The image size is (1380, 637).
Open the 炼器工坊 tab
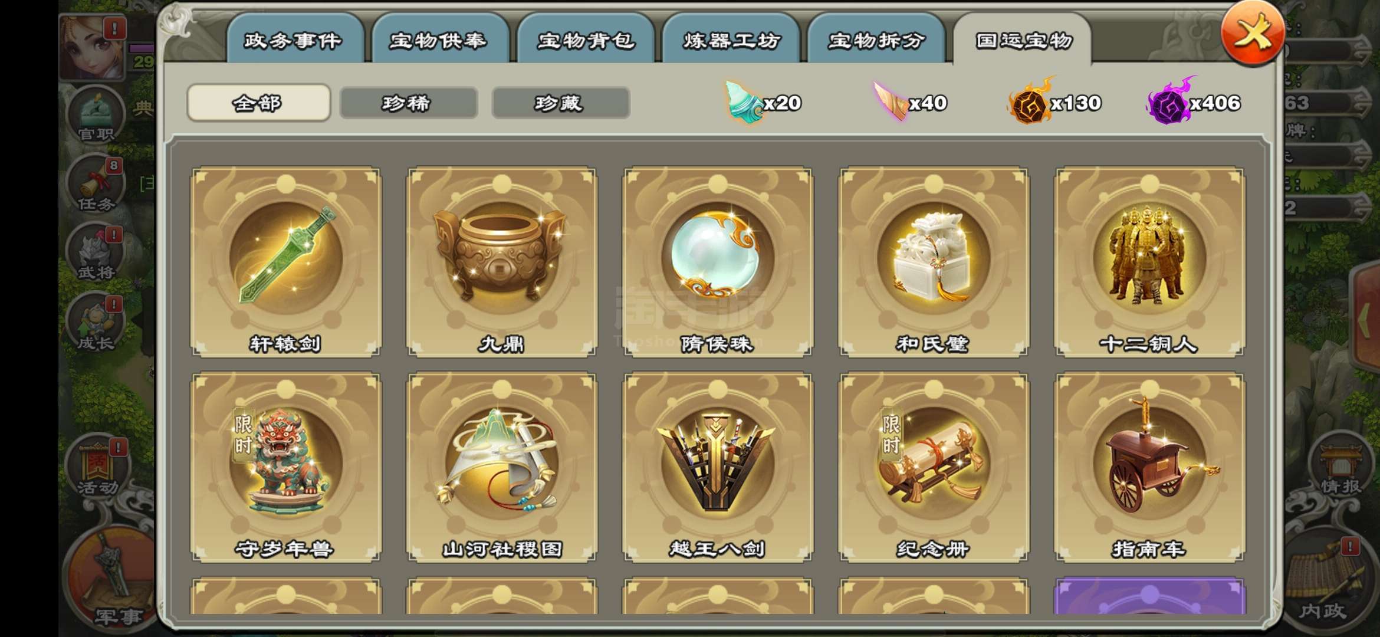731,39
